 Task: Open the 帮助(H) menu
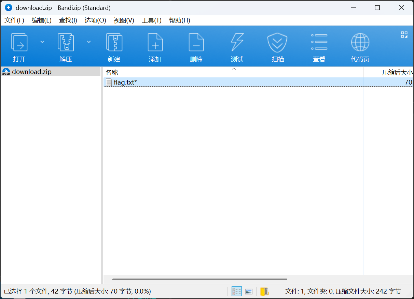[179, 20]
